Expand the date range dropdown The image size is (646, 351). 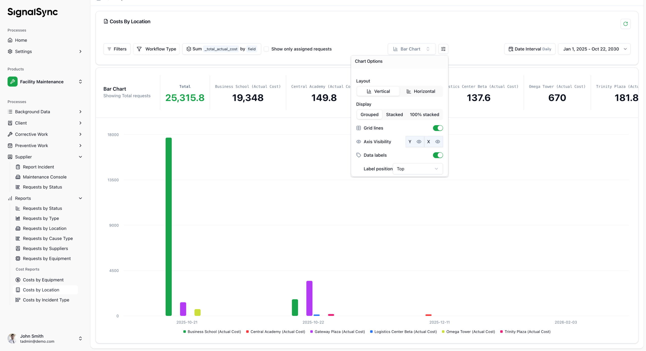pyautogui.click(x=594, y=49)
